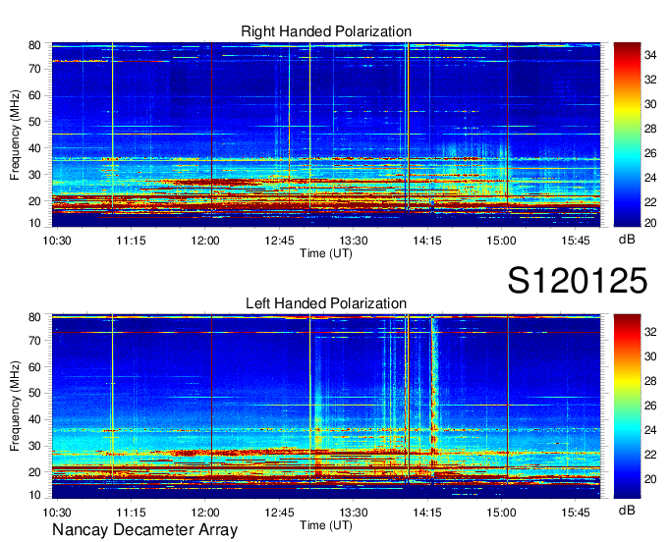The height and width of the screenshot is (542, 668).
Task: Click the 'Left Handed Polarization' plot title
Action: tap(326, 303)
